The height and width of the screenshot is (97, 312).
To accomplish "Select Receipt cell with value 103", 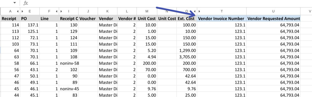I will point(10,44).
